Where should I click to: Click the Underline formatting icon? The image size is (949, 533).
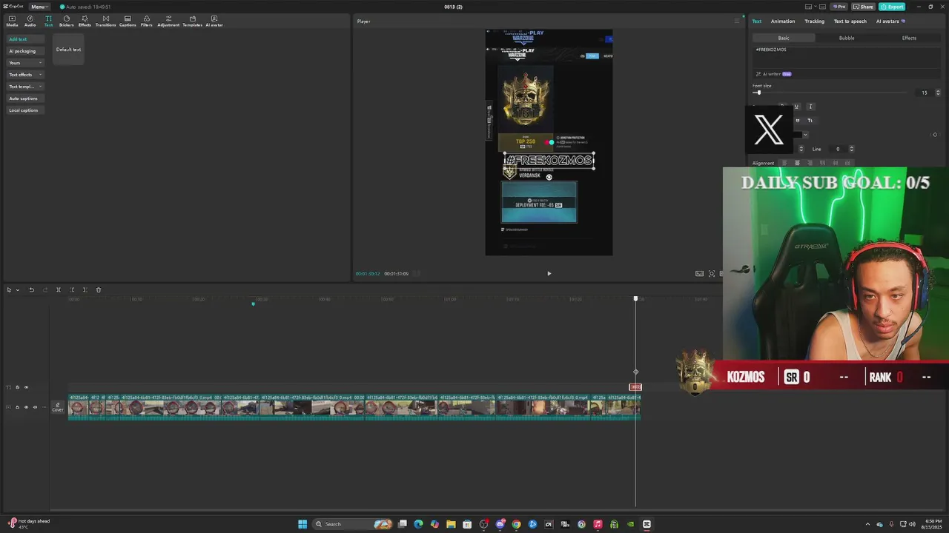(x=796, y=107)
